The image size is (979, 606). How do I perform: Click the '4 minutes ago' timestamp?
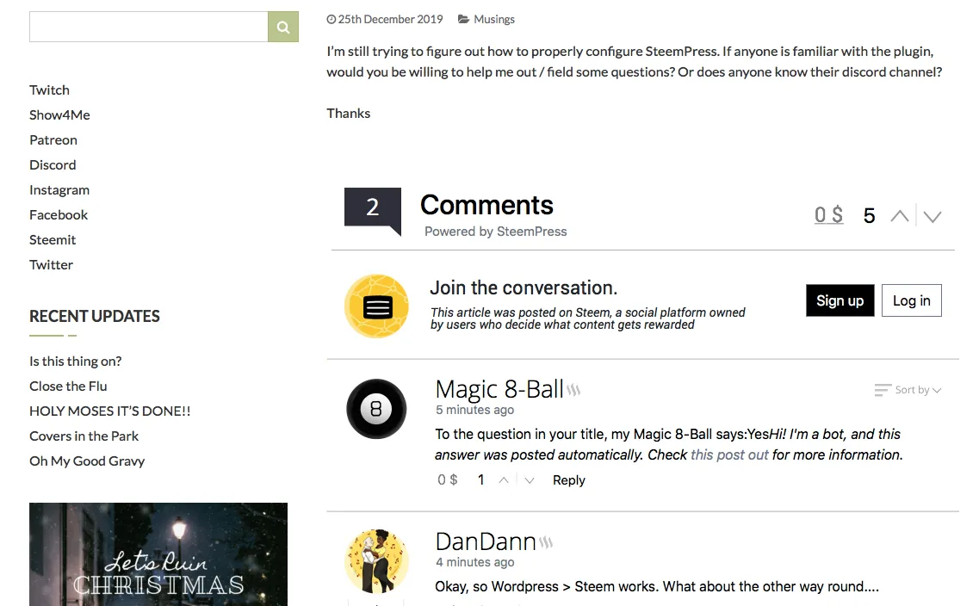[475, 562]
